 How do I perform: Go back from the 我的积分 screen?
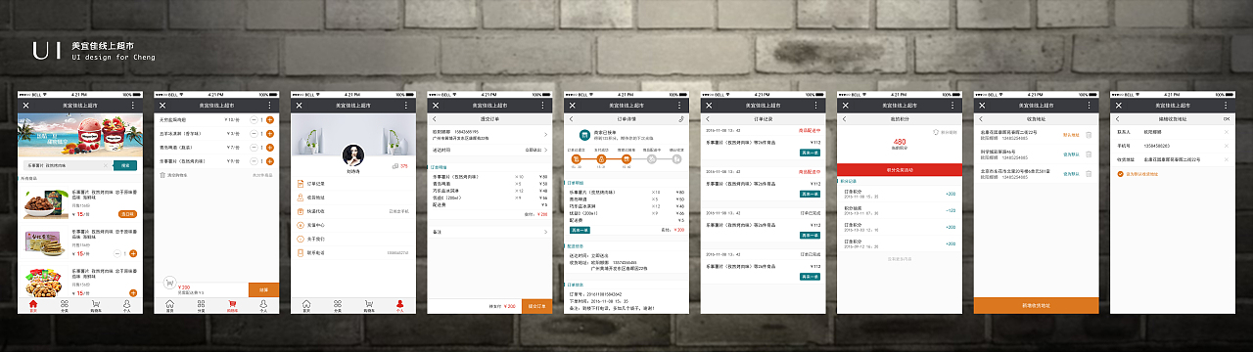[x=844, y=118]
